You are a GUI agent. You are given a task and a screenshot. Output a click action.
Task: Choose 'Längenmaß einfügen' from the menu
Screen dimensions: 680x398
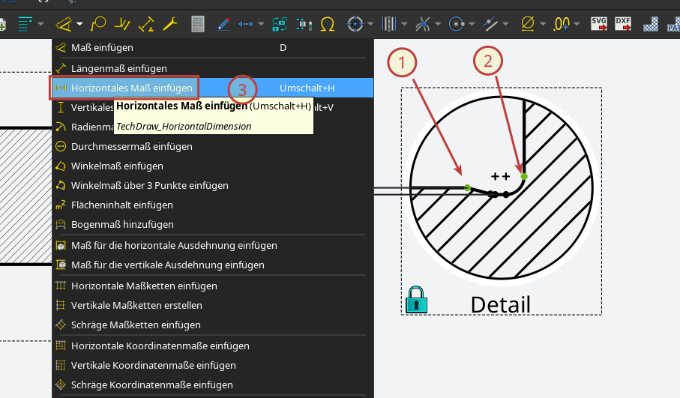118,68
